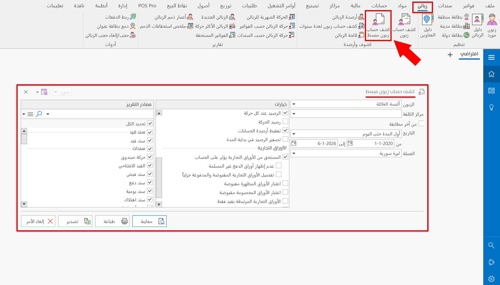Open الحركة الشهرية للزبائن report

(292, 17)
